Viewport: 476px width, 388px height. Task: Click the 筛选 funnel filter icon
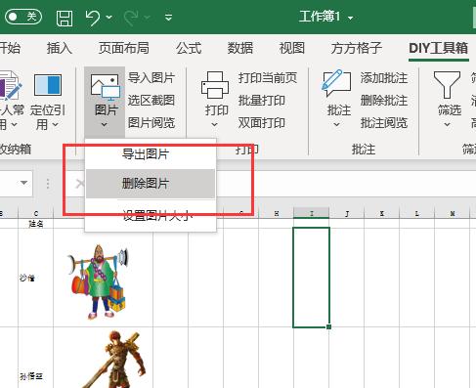click(x=447, y=85)
